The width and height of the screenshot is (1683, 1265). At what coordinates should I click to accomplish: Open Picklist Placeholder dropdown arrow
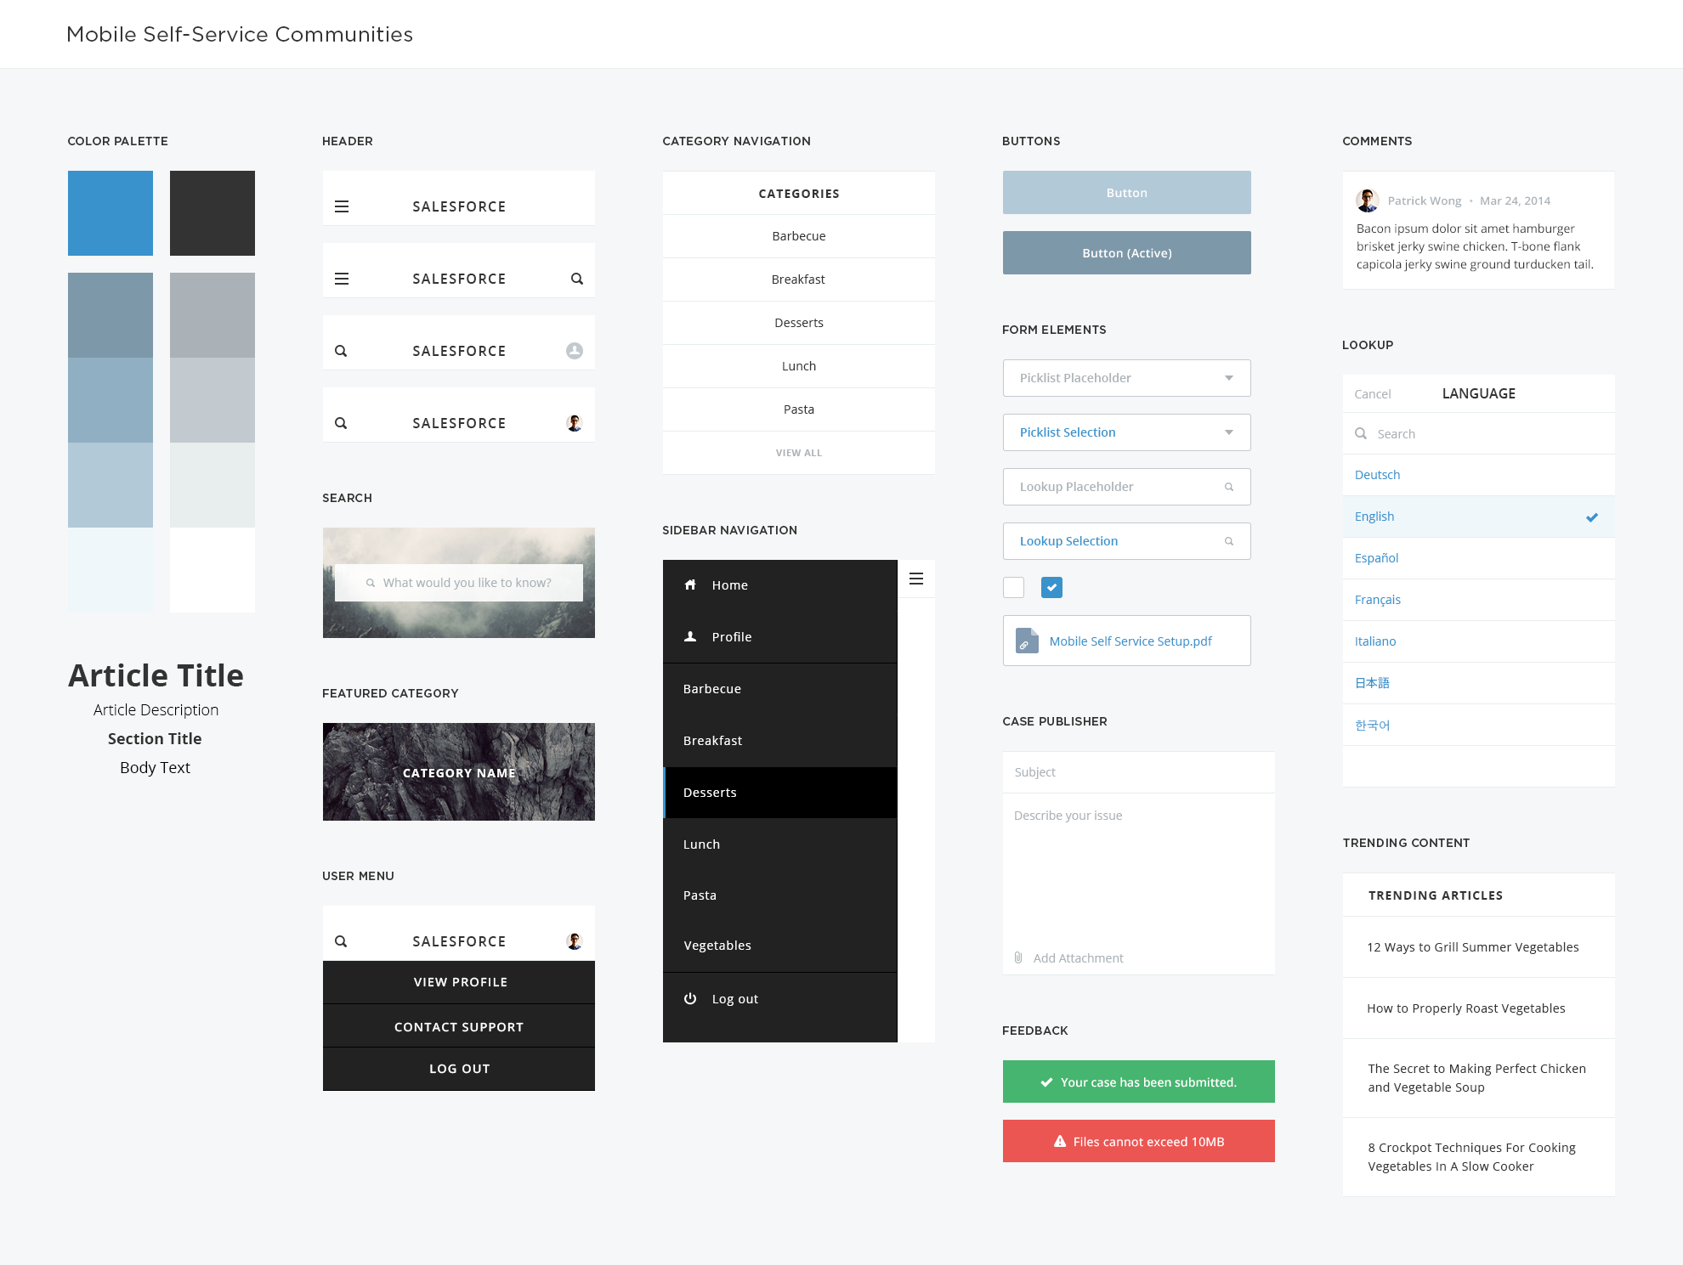coord(1229,378)
